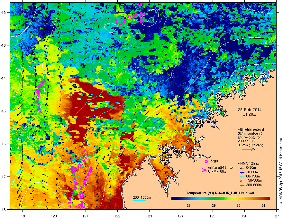The width and height of the screenshot is (283, 219).
Task: Click the longitude axis label 123
Action: [149, 216]
